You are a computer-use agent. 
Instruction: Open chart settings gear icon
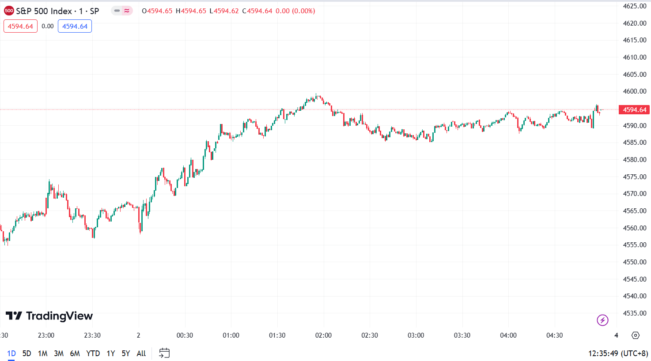click(635, 335)
